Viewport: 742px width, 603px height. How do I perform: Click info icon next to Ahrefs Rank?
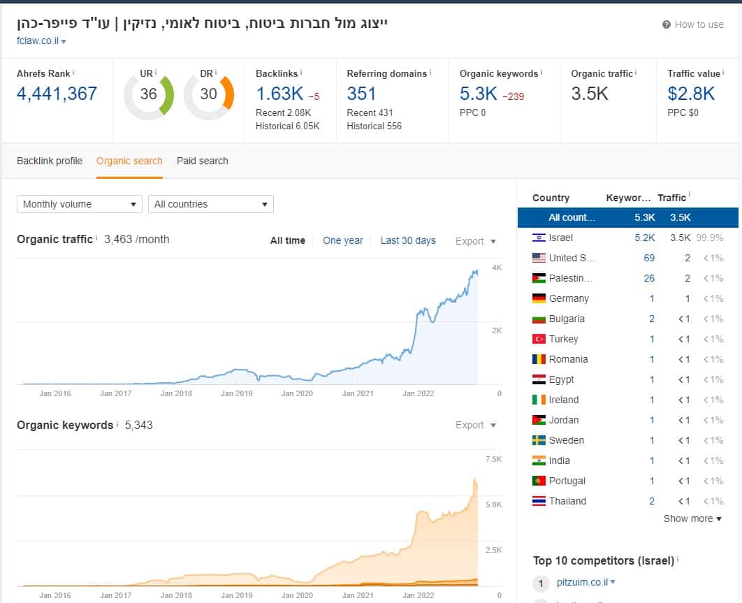73,73
